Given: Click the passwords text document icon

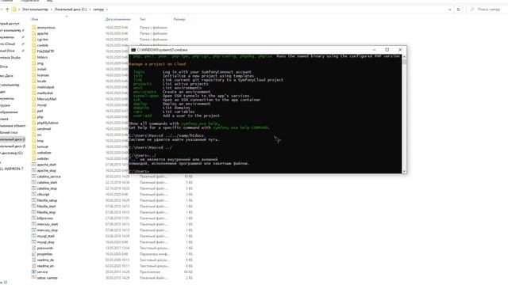Looking at the screenshot, I should pyautogui.click(x=33, y=248).
